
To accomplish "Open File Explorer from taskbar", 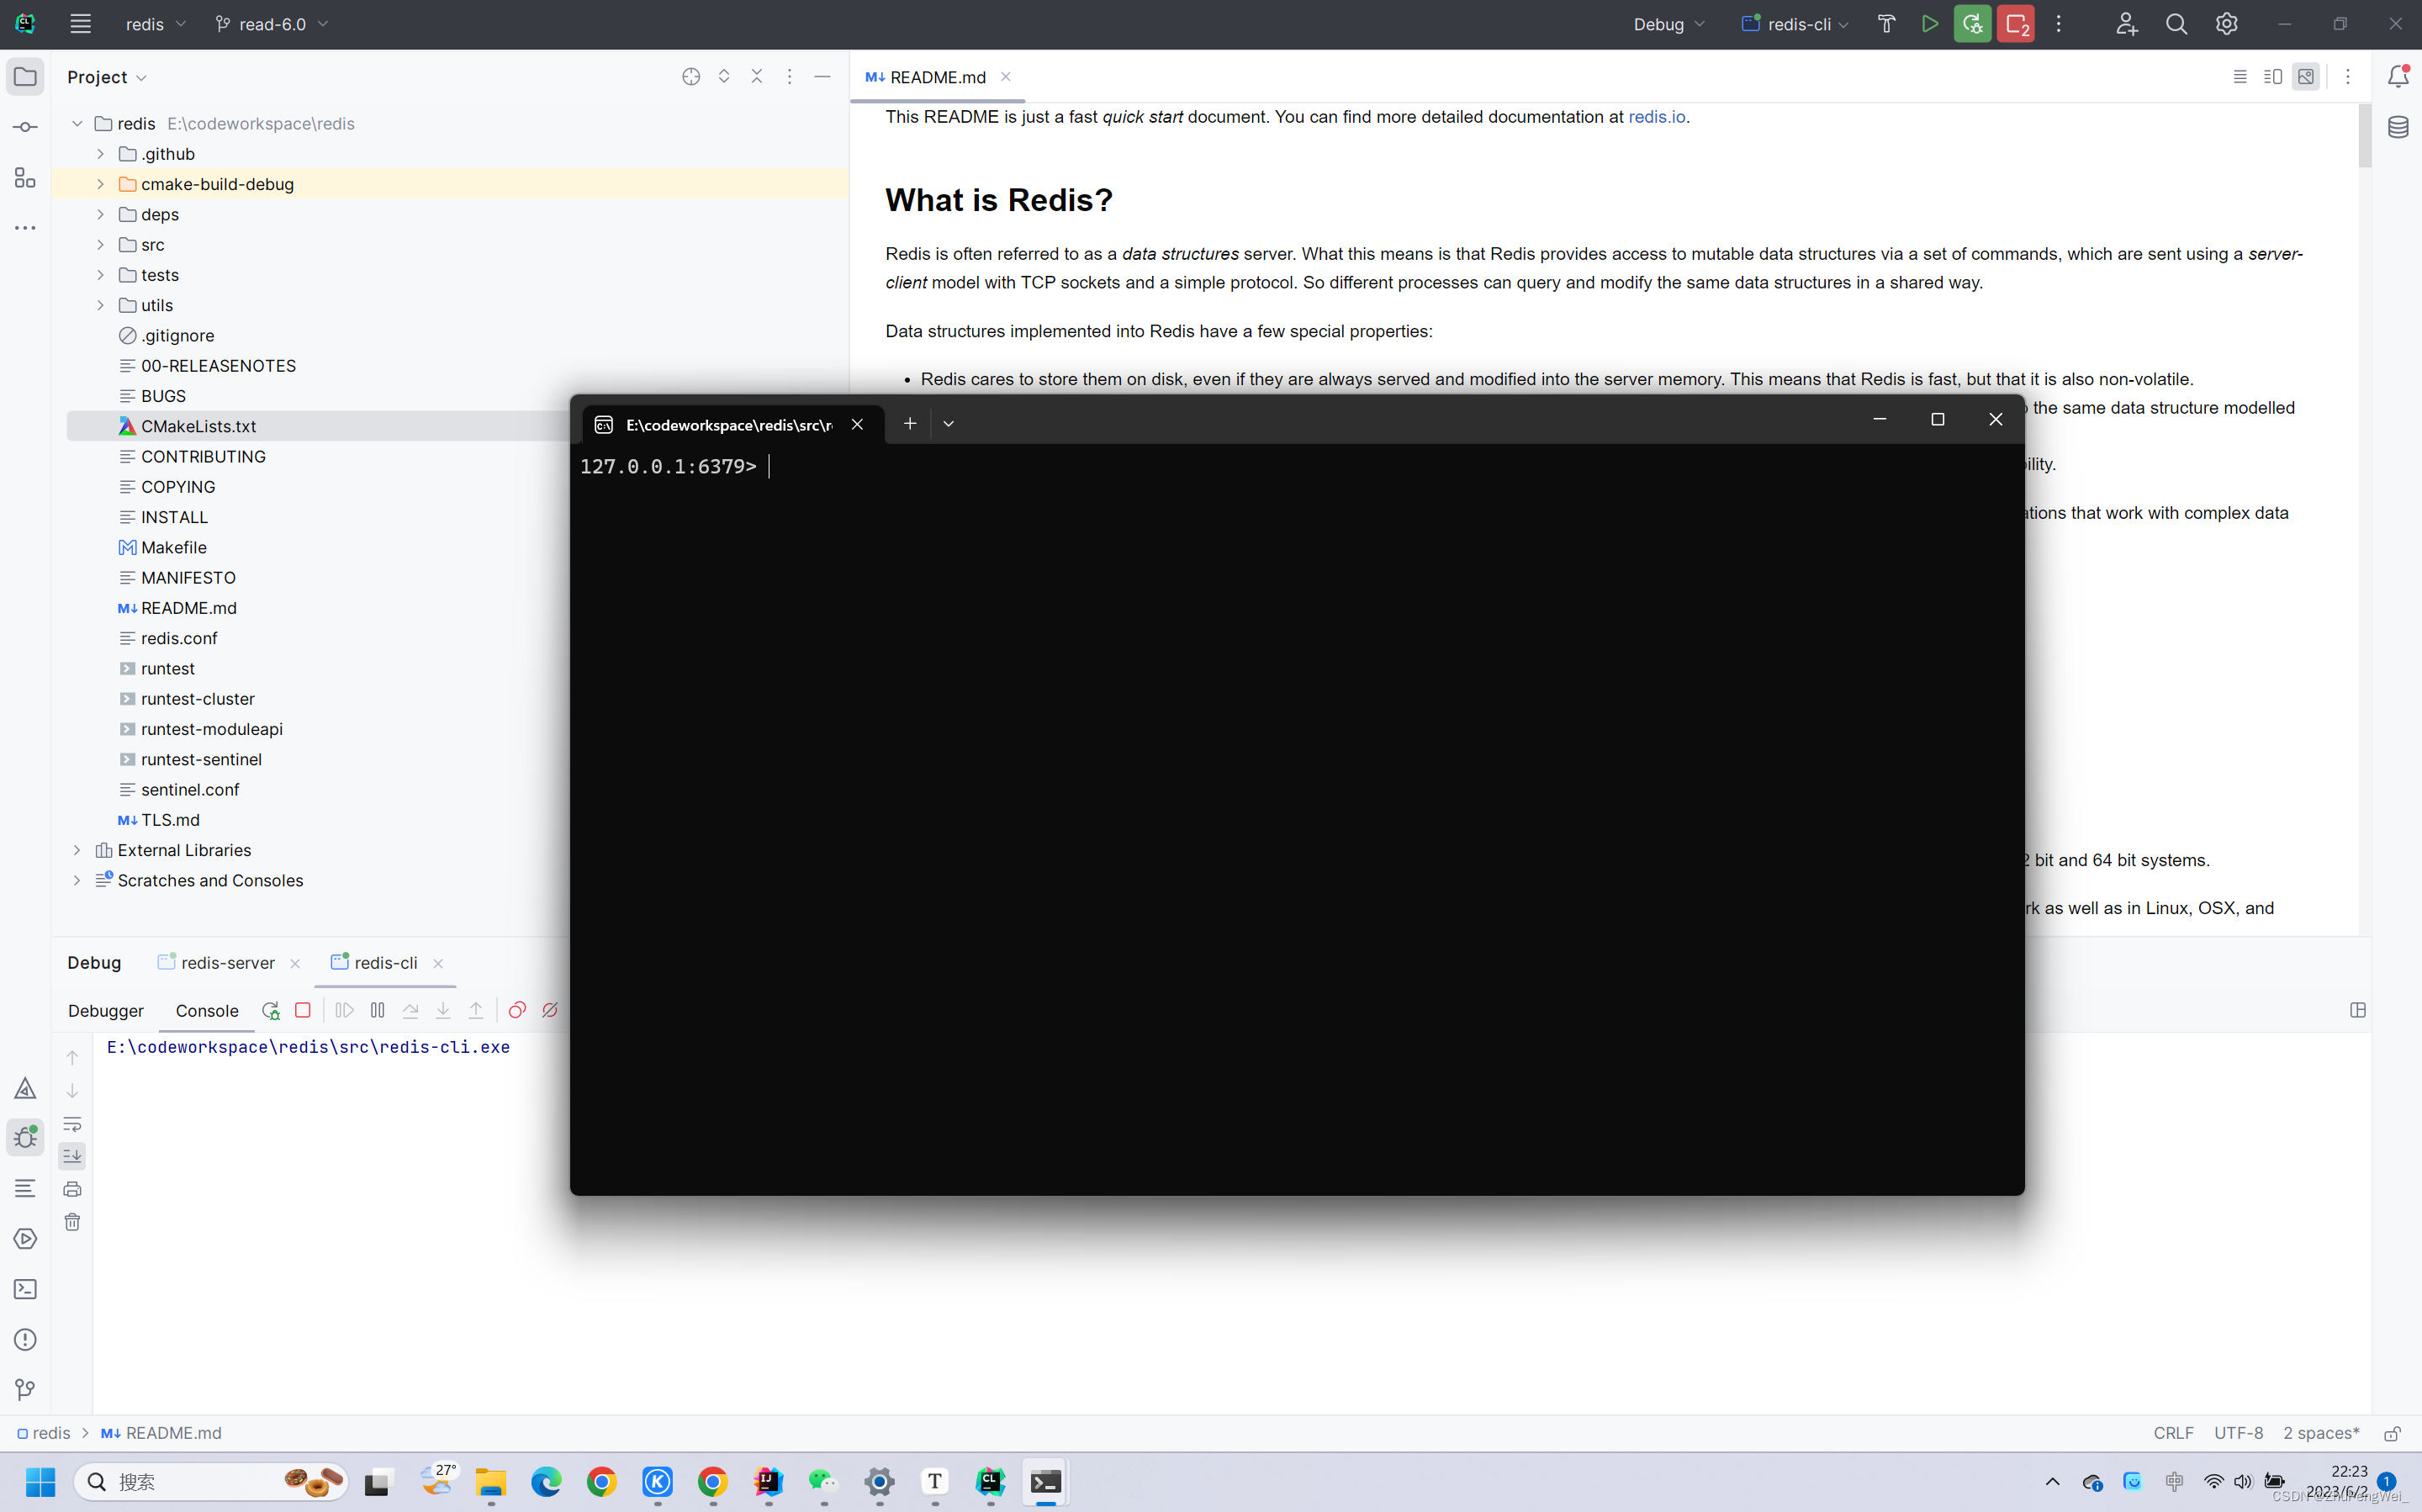I will (490, 1481).
